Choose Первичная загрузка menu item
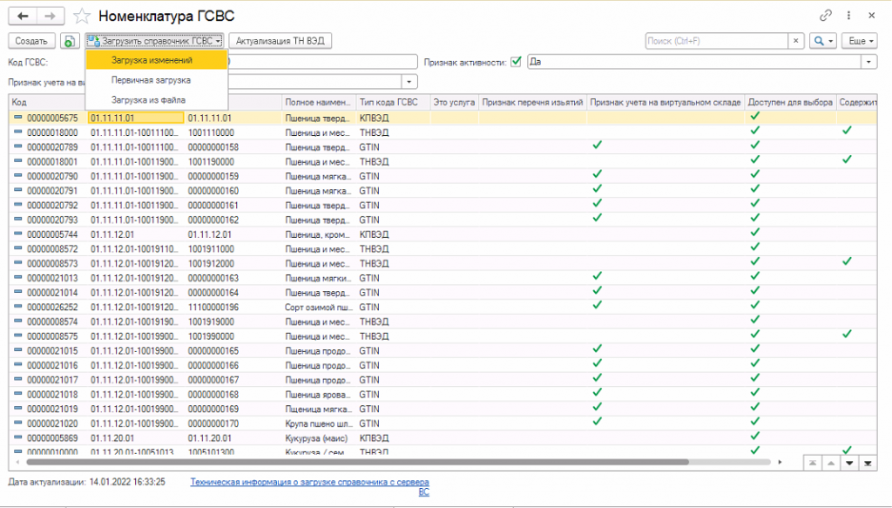 click(x=151, y=79)
